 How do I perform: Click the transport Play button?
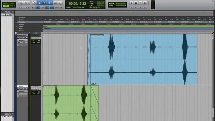[x=140, y=3]
